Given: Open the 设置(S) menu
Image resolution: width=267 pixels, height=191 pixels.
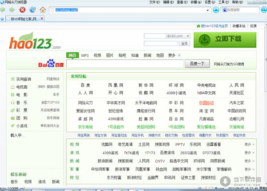Looking at the screenshot, I should pos(210,2).
